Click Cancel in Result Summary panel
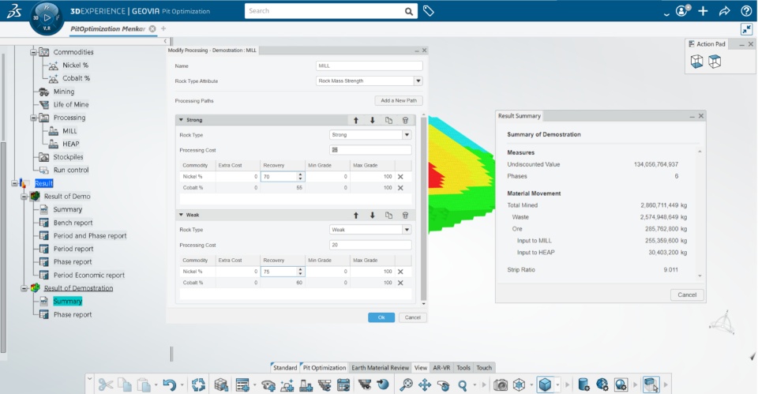The image size is (758, 394). 687,295
